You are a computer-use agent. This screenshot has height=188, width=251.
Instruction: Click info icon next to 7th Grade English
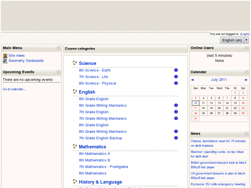pos(176,112)
